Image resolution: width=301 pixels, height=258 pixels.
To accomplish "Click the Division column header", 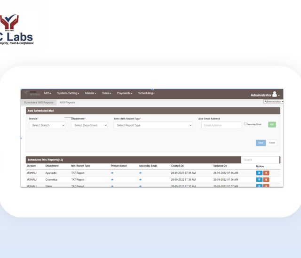I will 32,166.
